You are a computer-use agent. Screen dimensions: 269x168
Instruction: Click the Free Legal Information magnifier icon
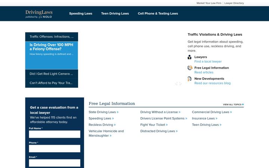click(190, 68)
